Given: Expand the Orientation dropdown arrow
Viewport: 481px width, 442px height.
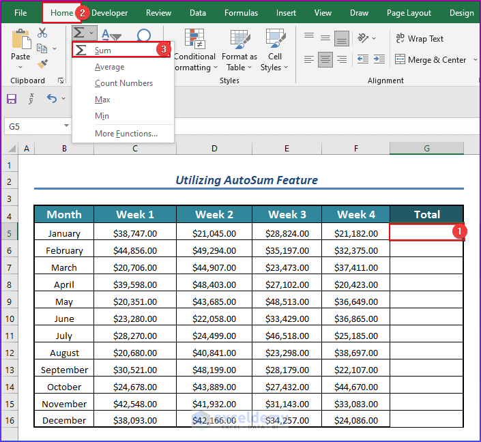Looking at the screenshot, I should pos(374,38).
